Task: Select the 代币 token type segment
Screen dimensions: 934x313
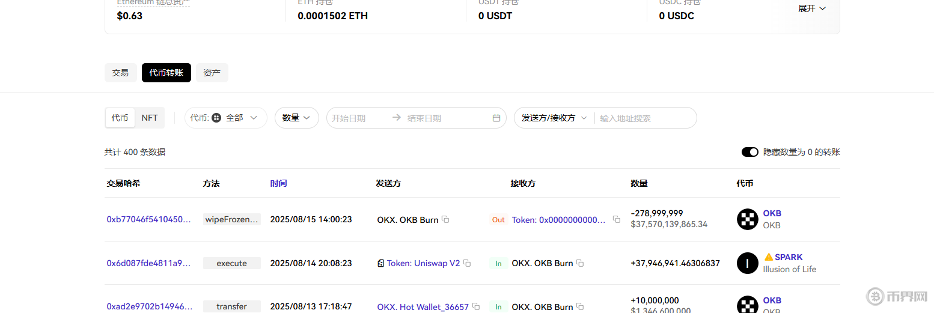Action: pos(120,118)
